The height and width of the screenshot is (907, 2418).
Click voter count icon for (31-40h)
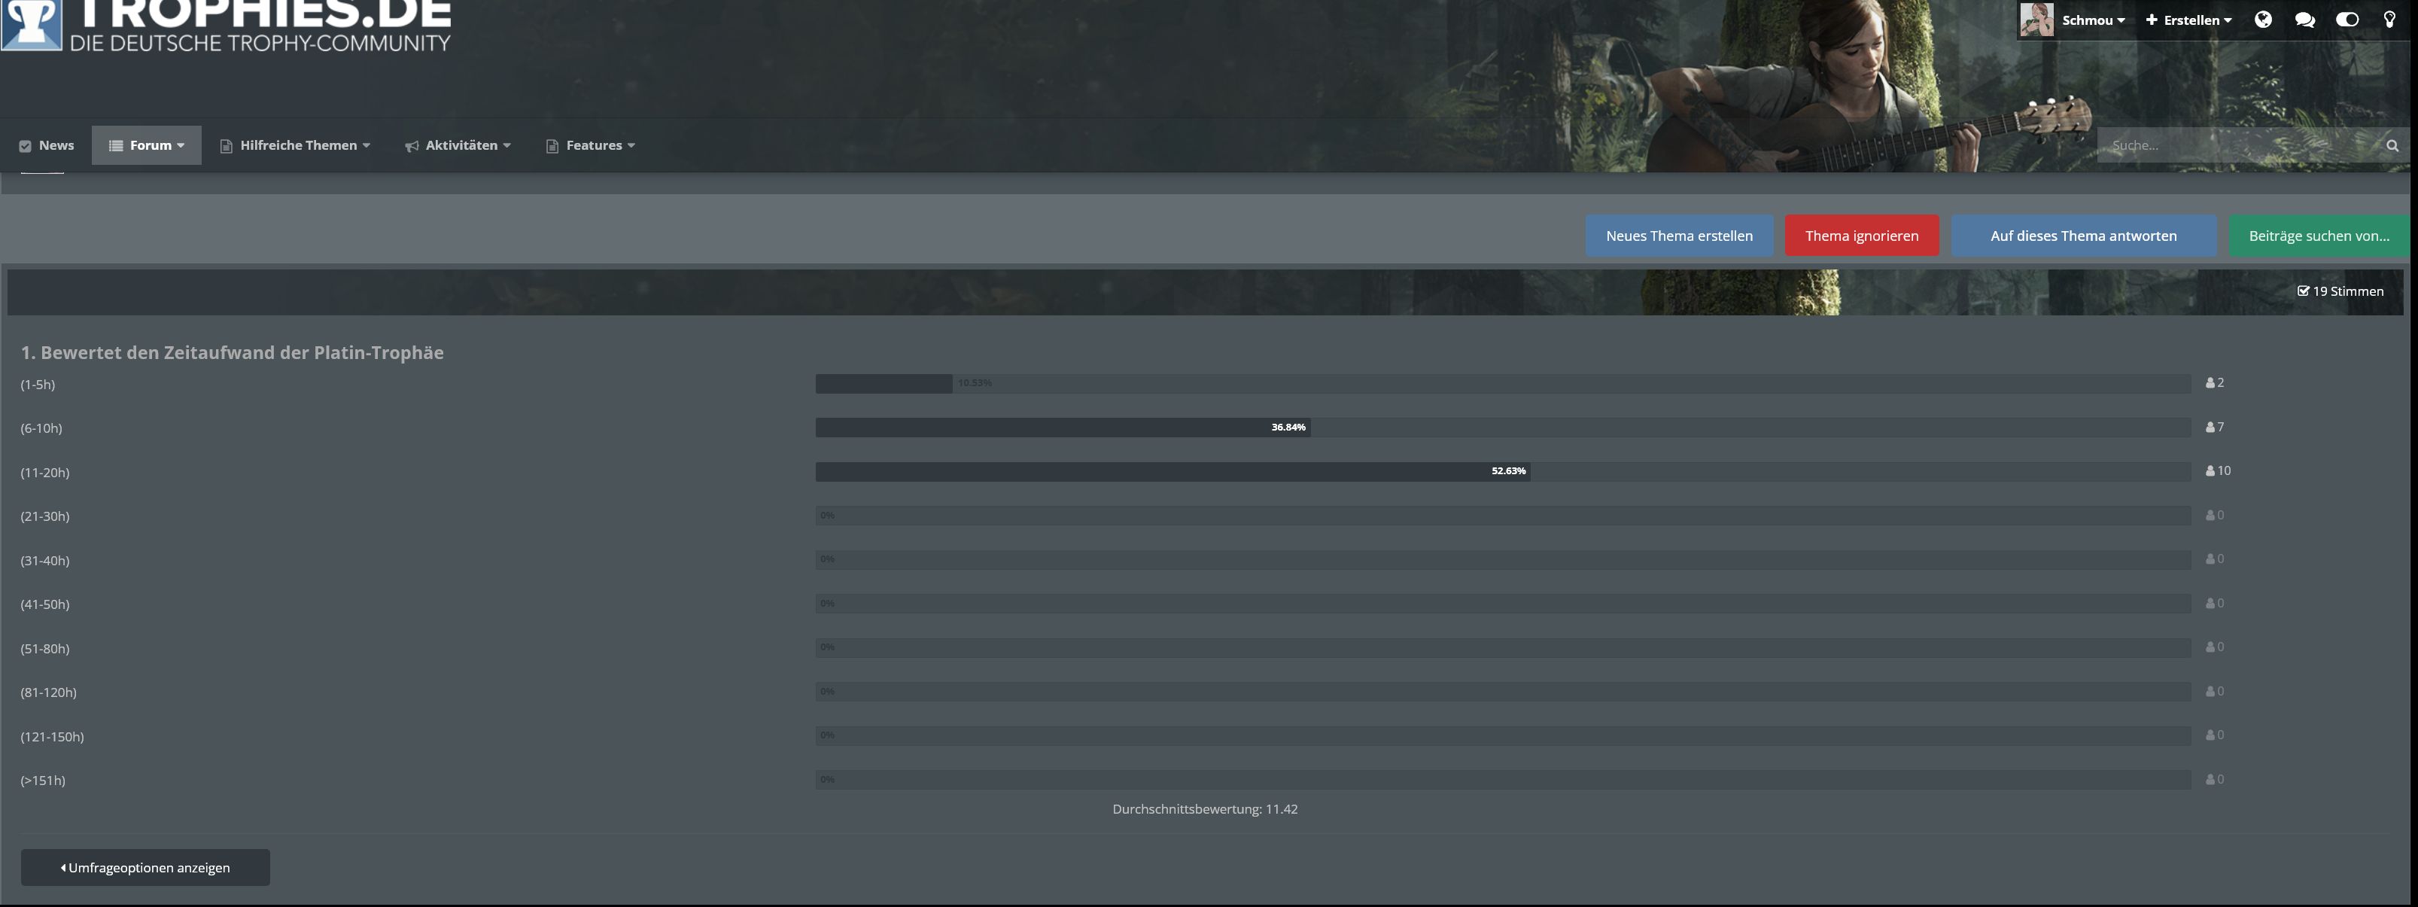click(2214, 559)
